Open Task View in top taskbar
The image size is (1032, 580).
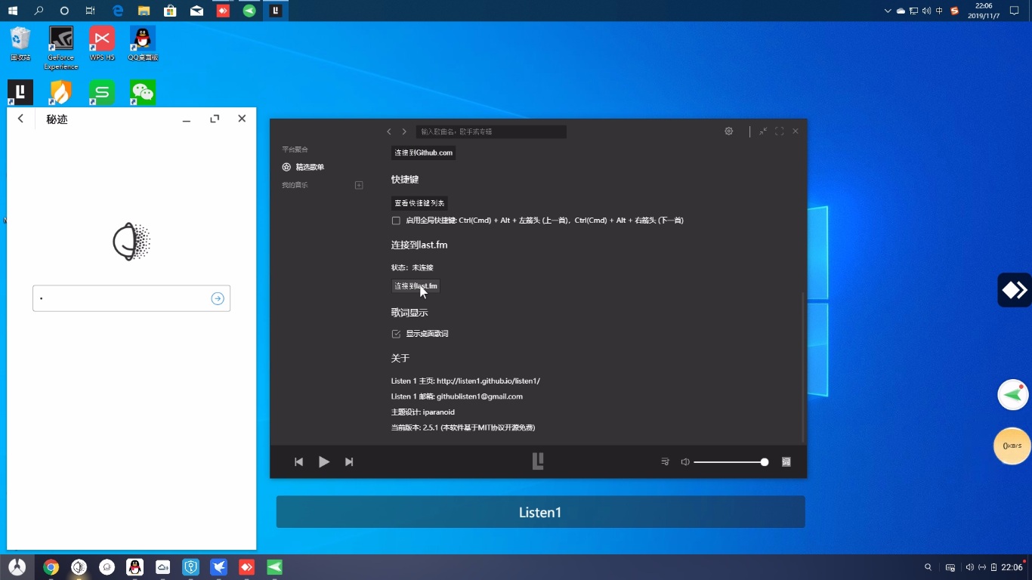90,11
